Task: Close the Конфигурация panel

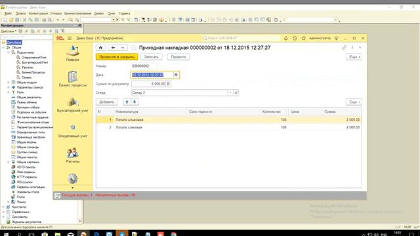Action: tap(79, 26)
